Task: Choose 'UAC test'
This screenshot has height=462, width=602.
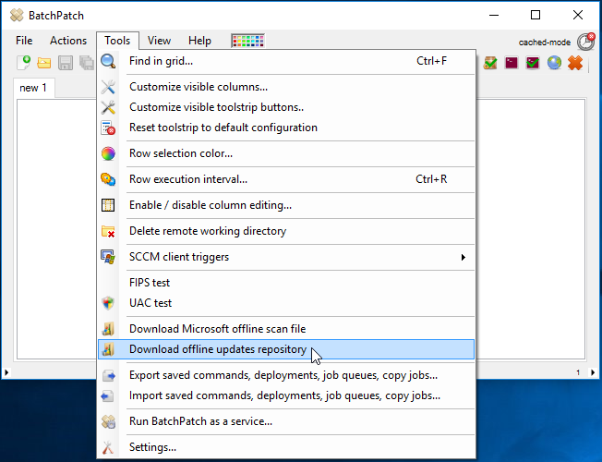Action: (x=286, y=303)
